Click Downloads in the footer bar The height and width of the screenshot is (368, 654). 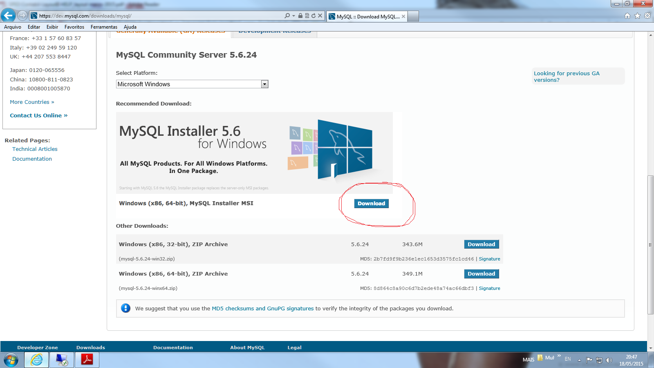[x=91, y=348]
